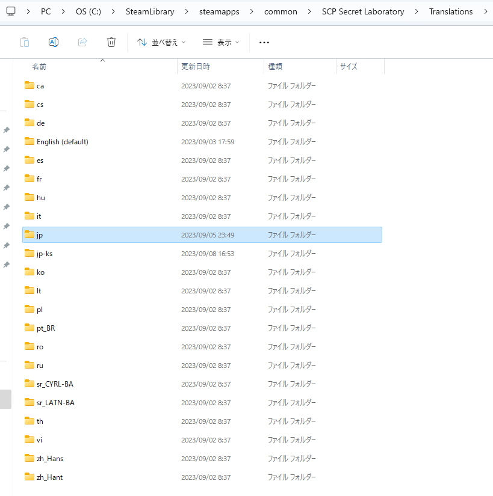This screenshot has width=493, height=496.
Task: Click the Delete trash can icon
Action: (111, 42)
